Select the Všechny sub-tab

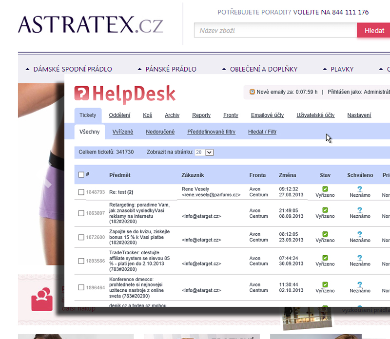[90, 132]
